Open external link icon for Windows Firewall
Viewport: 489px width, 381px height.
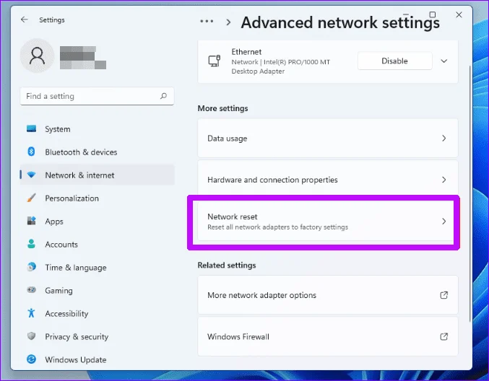[x=443, y=336]
